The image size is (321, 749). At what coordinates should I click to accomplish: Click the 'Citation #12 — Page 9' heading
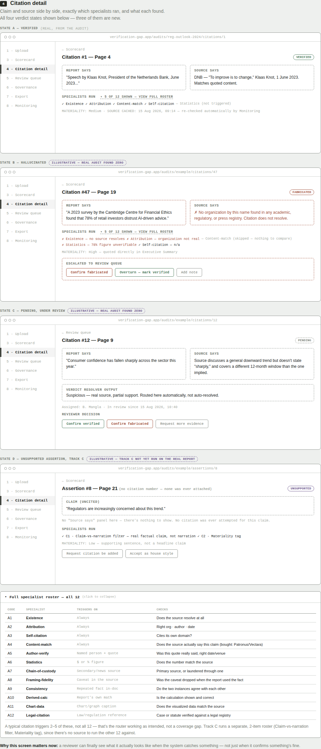coord(87,340)
